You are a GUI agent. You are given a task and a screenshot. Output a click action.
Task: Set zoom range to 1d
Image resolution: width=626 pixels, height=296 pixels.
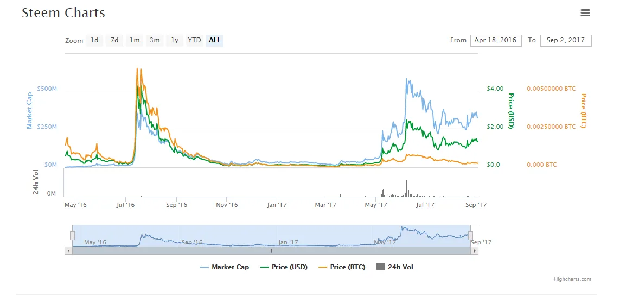pyautogui.click(x=94, y=40)
